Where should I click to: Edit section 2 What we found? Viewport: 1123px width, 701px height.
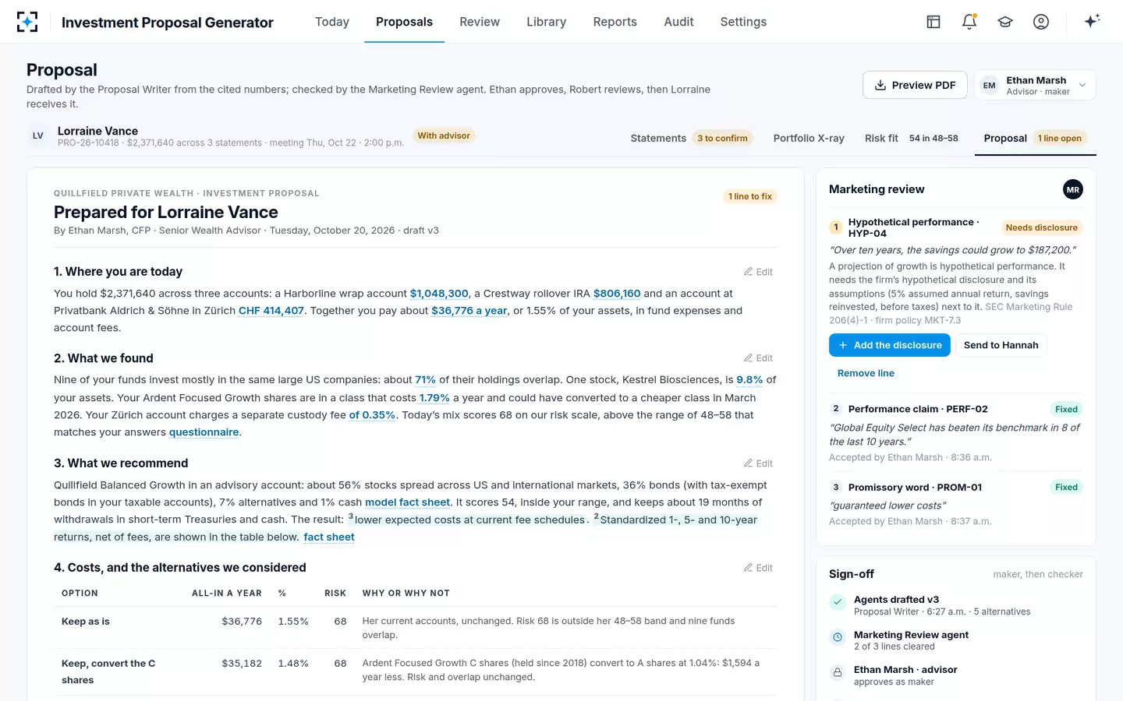pyautogui.click(x=758, y=358)
